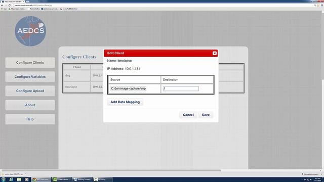This screenshot has width=324, height=182.
Task: Open the Help page
Action: coord(30,119)
